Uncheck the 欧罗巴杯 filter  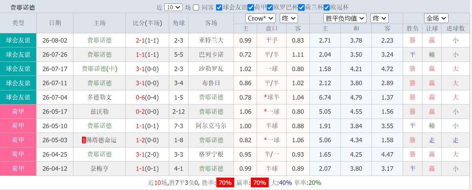coord(269,7)
